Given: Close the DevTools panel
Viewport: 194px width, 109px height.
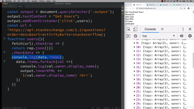Looking at the screenshot, I should point(190,29).
